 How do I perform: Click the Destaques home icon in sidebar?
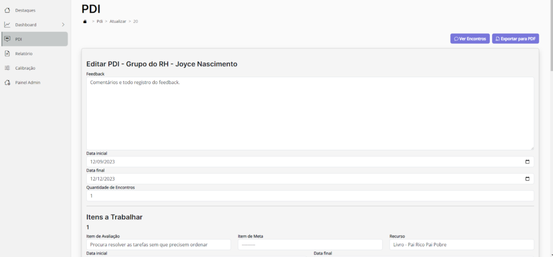click(x=7, y=10)
